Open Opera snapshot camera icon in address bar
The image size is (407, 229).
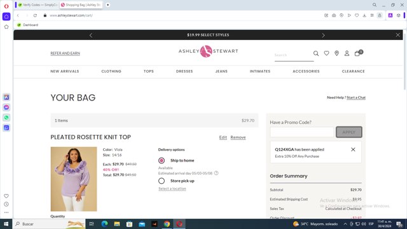click(x=334, y=15)
